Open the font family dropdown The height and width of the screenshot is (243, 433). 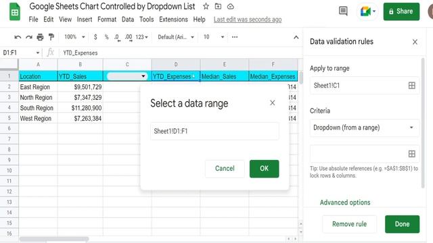point(176,37)
